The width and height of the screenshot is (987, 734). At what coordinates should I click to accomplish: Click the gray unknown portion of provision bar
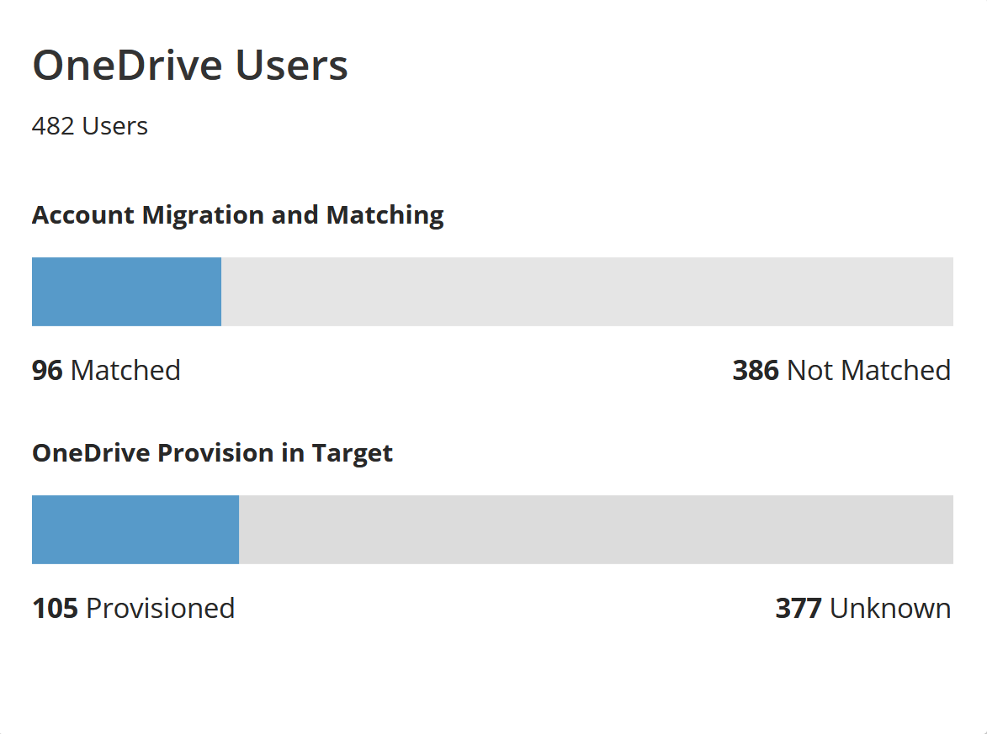click(x=596, y=530)
